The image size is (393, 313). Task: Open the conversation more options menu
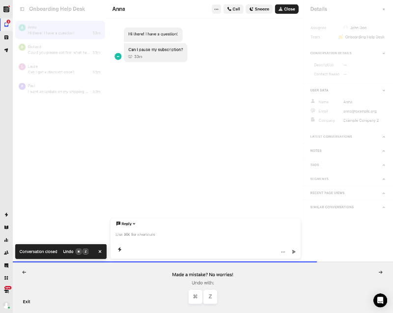pyautogui.click(x=216, y=9)
